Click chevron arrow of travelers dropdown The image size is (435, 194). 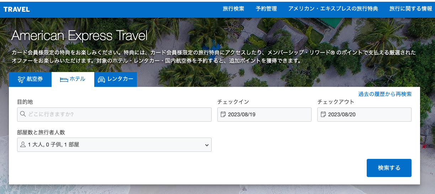click(207, 145)
